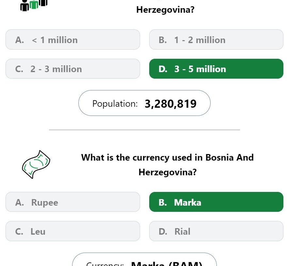The height and width of the screenshot is (266, 287).
Task: Click the green banknote currency icon
Action: [36, 164]
